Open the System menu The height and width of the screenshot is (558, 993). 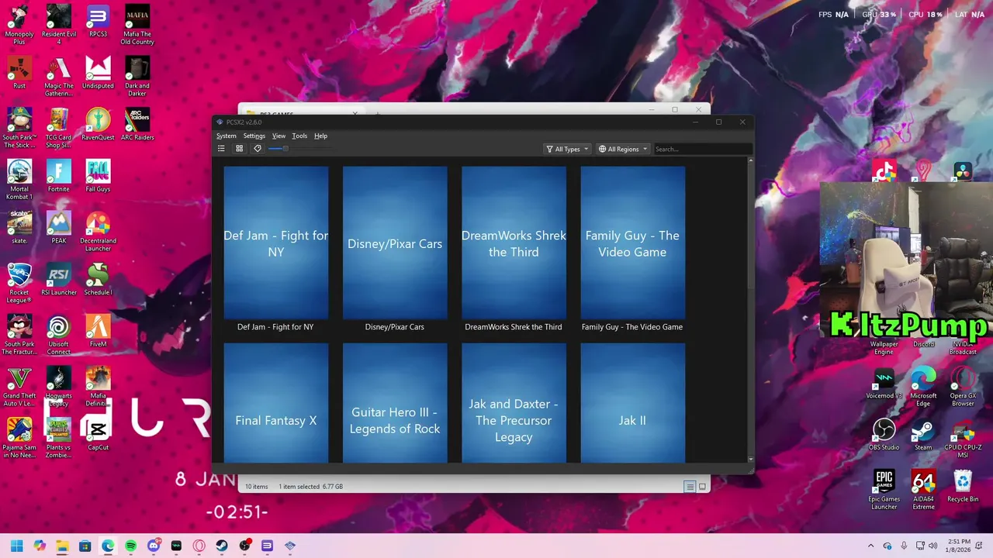click(226, 136)
